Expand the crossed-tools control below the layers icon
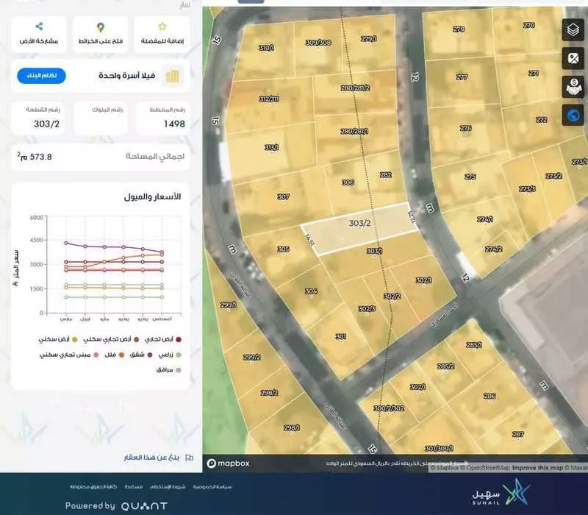Viewport: 588px width, 515px height. (x=571, y=57)
